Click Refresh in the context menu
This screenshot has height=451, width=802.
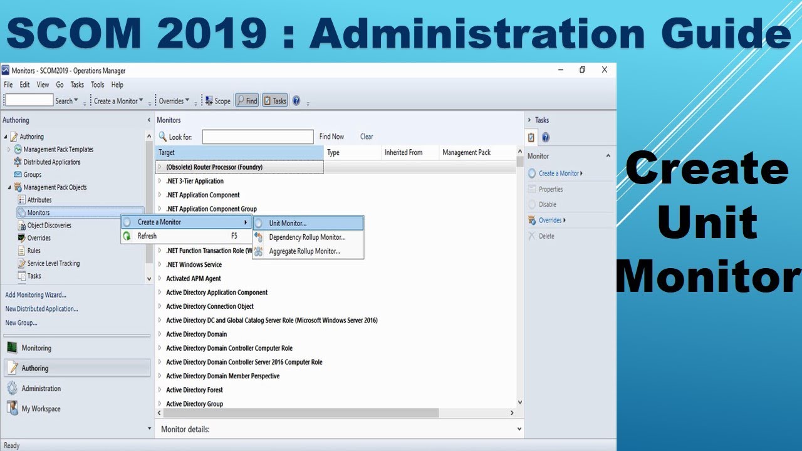(186, 236)
